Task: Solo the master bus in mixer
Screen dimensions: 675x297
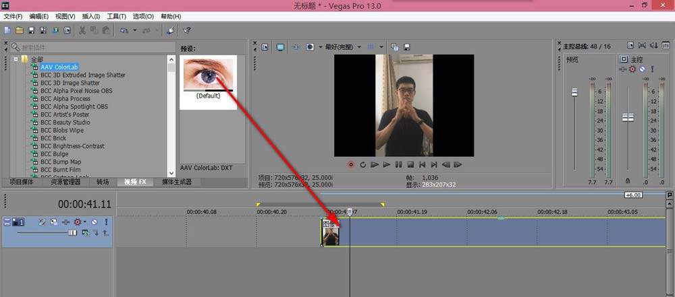Action: coord(652,69)
